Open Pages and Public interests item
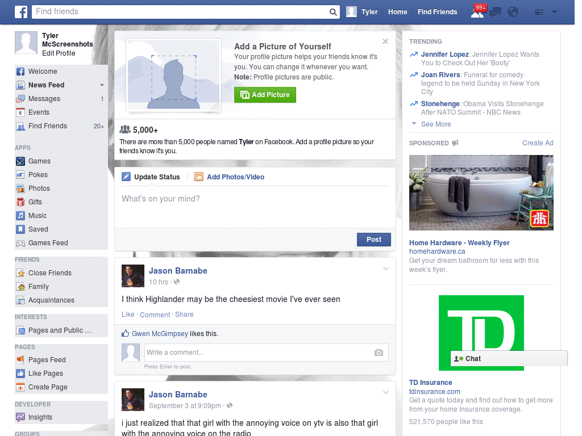Viewport: 582px width, 436px height. [60, 330]
